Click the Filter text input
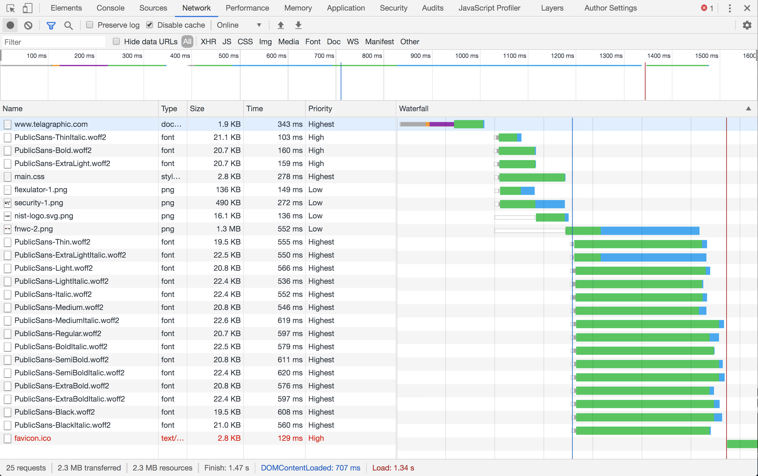Image resolution: width=758 pixels, height=476 pixels. 54,42
